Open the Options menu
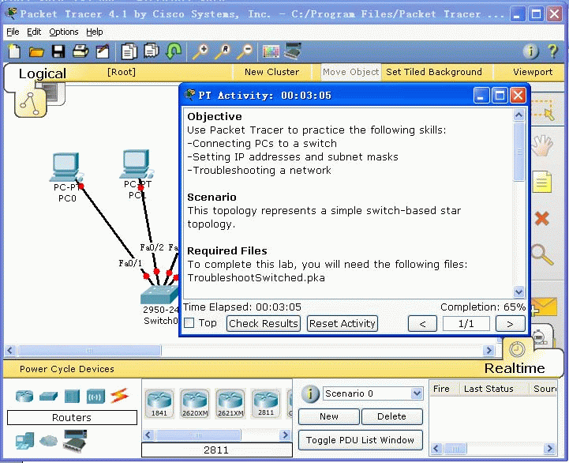This screenshot has width=569, height=463. tap(64, 32)
